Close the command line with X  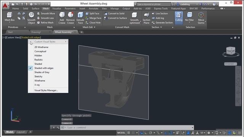pyautogui.click(x=53, y=127)
